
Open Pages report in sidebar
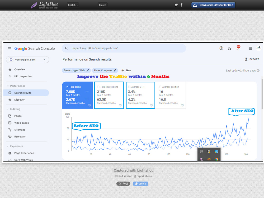click(x=18, y=116)
